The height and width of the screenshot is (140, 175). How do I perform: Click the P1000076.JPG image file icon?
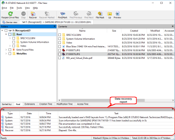[x=64, y=54]
